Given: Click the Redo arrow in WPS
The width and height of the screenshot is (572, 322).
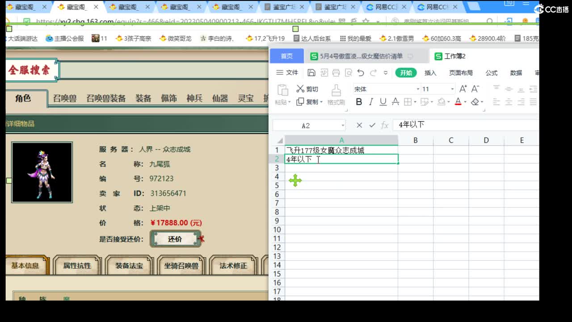Looking at the screenshot, I should [x=373, y=73].
